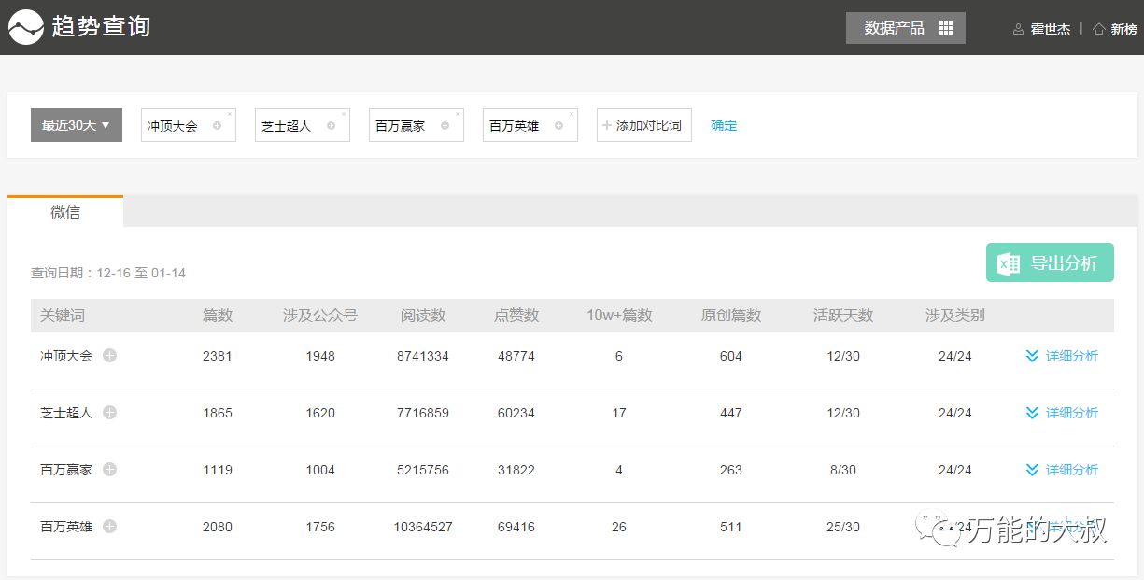The height and width of the screenshot is (580, 1144).
Task: Select the 微信 tab
Action: (65, 212)
